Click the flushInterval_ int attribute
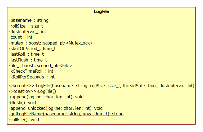Viewport: 203px width, 132px height. [x=27, y=32]
